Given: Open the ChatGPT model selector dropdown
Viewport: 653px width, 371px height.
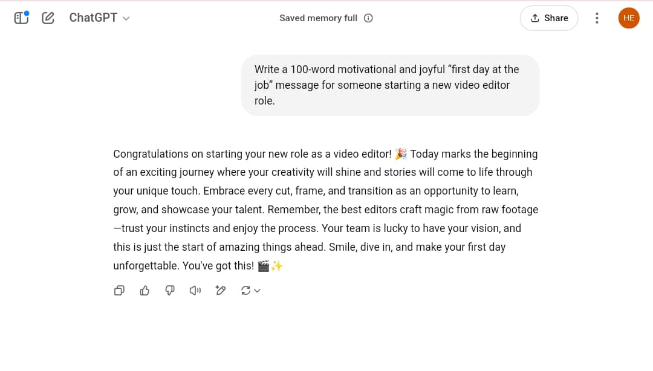Looking at the screenshot, I should 100,18.
